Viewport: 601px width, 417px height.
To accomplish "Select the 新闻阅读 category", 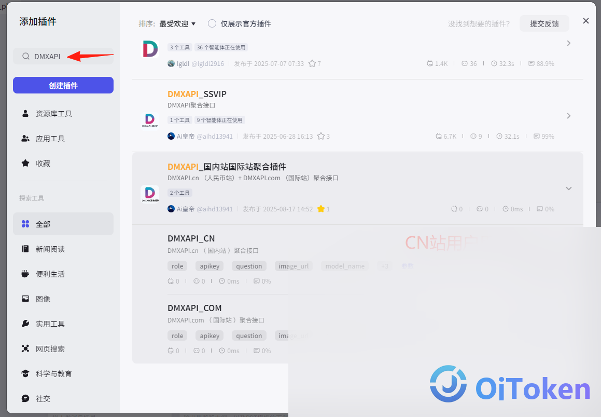I will tap(63, 249).
